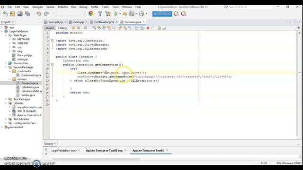Select Validar.java in the Projects tree

[28, 95]
